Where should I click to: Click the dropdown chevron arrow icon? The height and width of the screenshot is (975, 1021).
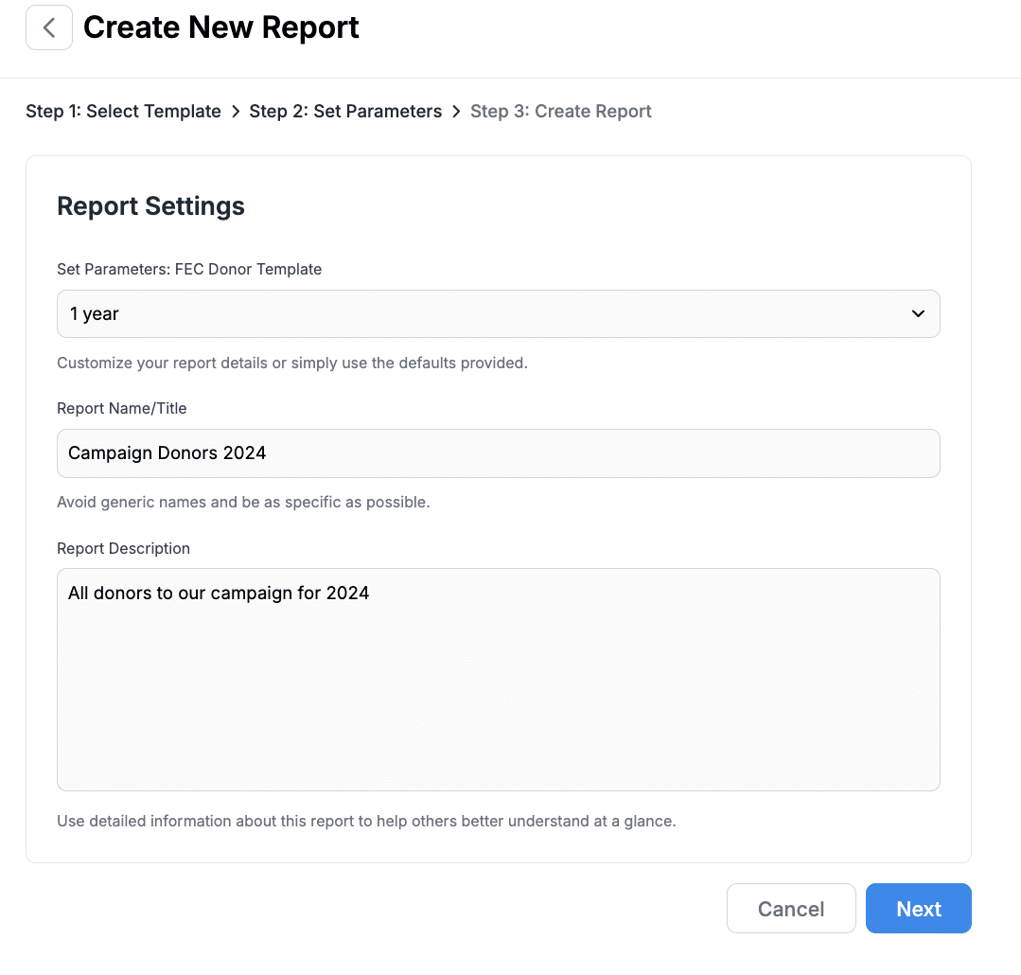click(917, 314)
